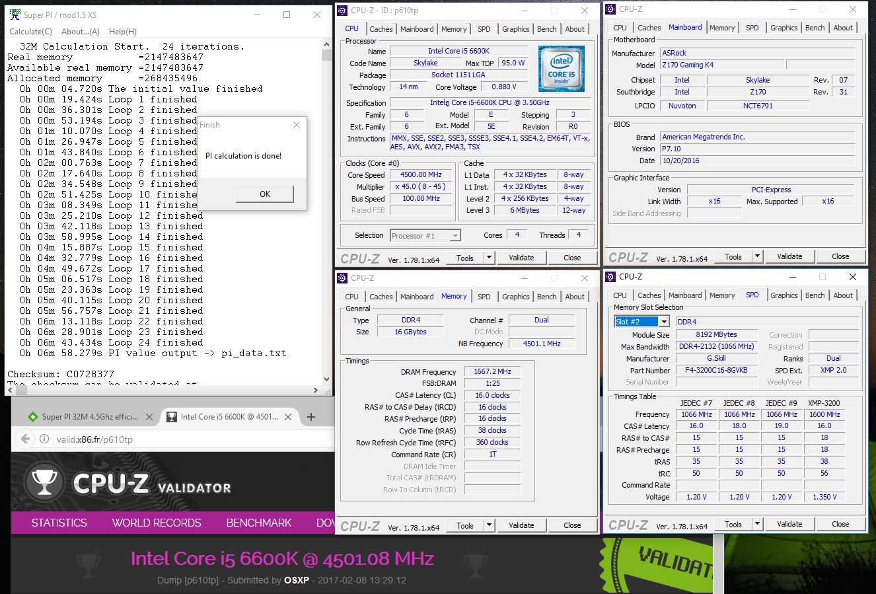
Task: Click Validate in the CPU-Z Memory window
Action: pyautogui.click(x=521, y=525)
